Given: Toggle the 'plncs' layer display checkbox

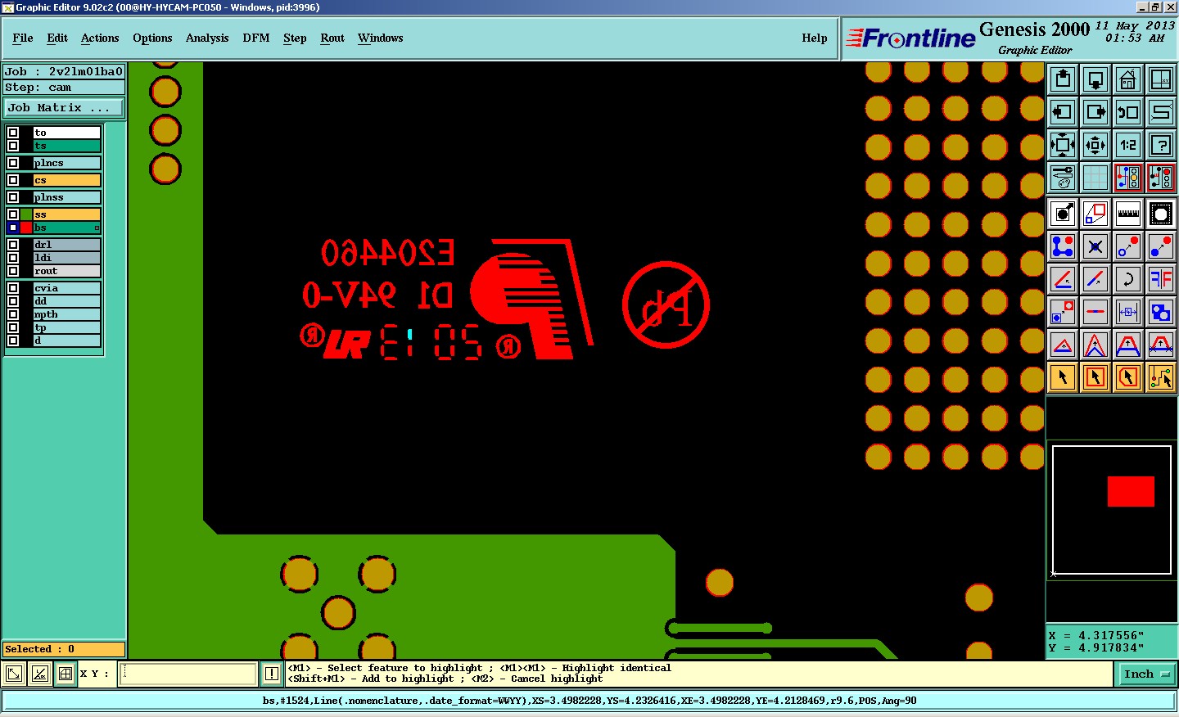Looking at the screenshot, I should 13,163.
